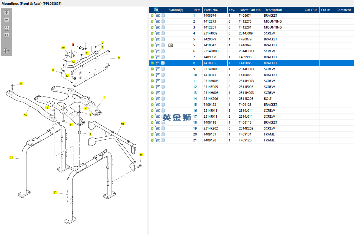The image size is (354, 235).
Task: Click the single-square fit view icon
Action: point(7,35)
